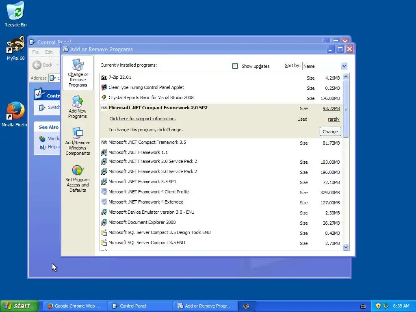Click .NET Framework 3.0 Service Pack 2 icon
Image resolution: width=416 pixels, height=312 pixels.
(104, 171)
